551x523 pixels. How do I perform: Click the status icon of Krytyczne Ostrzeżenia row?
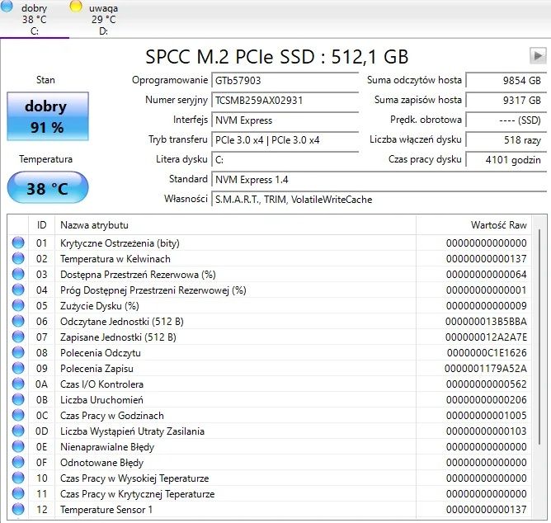(18, 243)
